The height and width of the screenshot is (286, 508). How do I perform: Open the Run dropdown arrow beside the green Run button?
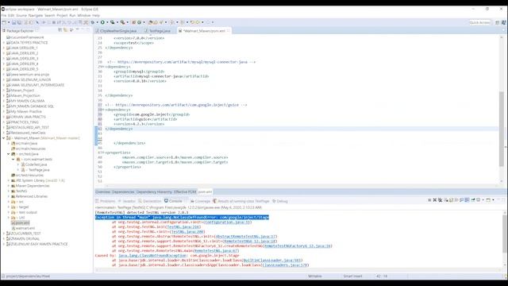coord(107,22)
